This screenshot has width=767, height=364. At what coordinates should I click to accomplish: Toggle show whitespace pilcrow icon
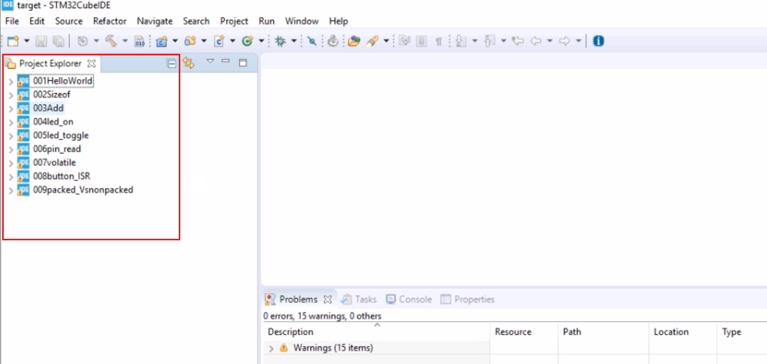439,41
